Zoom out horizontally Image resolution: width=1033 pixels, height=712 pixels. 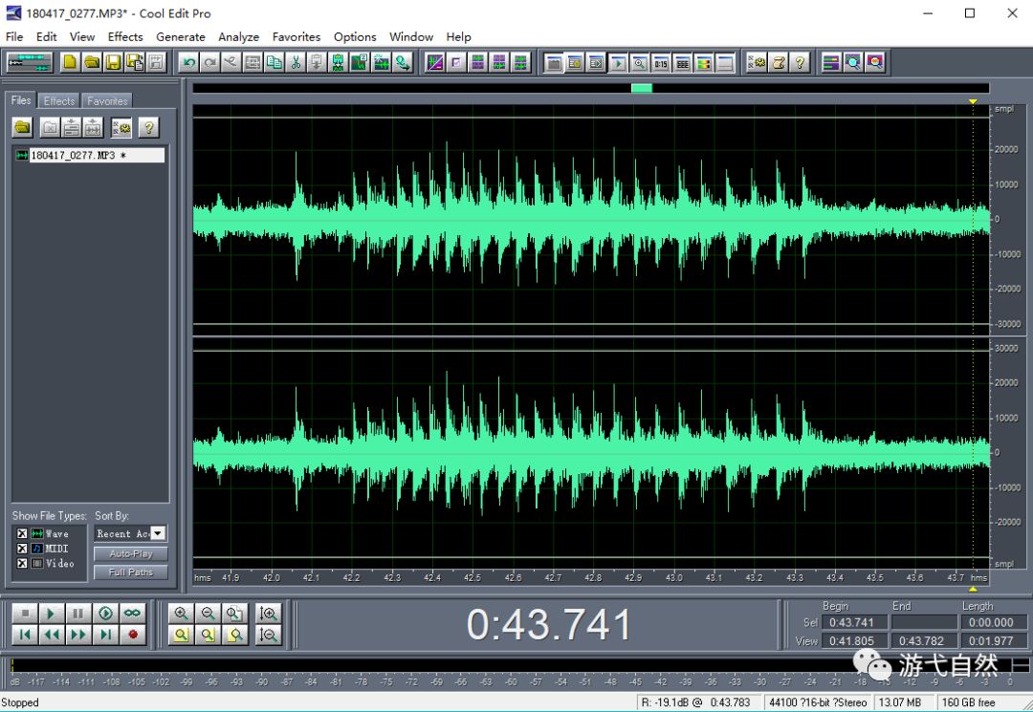click(x=209, y=614)
